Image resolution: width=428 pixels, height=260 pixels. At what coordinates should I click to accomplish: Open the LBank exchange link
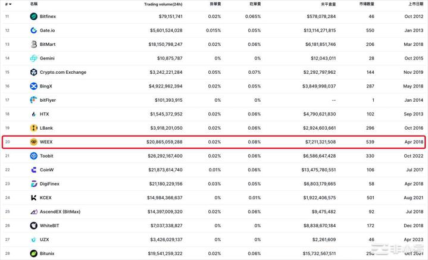click(46, 128)
